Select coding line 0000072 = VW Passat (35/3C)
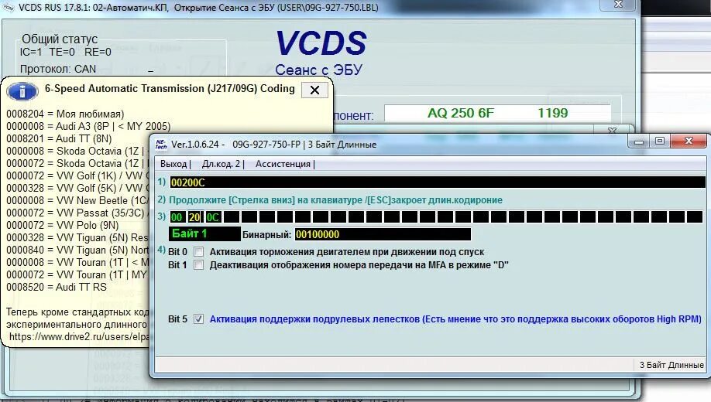 tap(77, 213)
